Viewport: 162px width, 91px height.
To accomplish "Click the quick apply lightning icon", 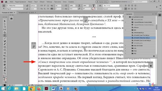I will coord(157,7).
